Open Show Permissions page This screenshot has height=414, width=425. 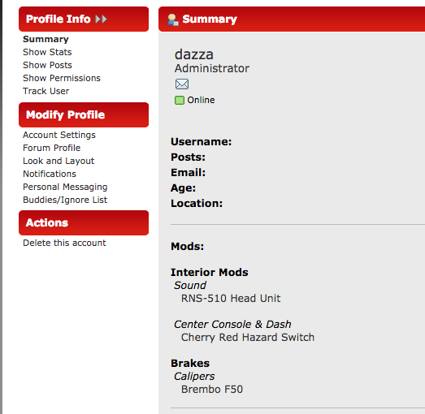62,78
